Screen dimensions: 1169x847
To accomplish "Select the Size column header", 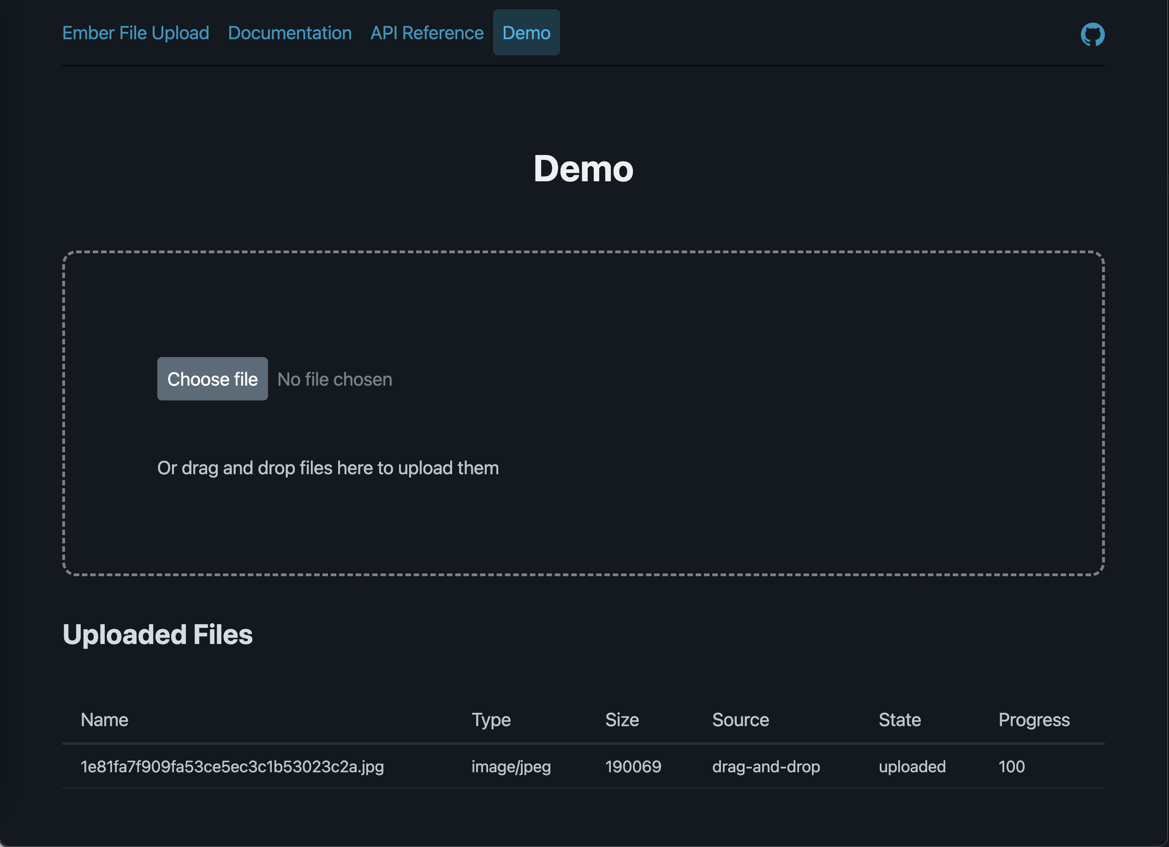I will pyautogui.click(x=621, y=720).
